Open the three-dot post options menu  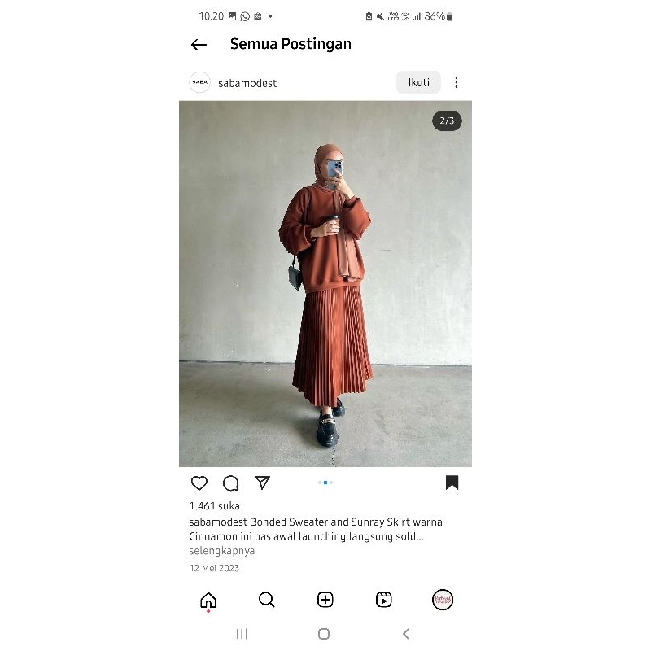[x=457, y=83]
